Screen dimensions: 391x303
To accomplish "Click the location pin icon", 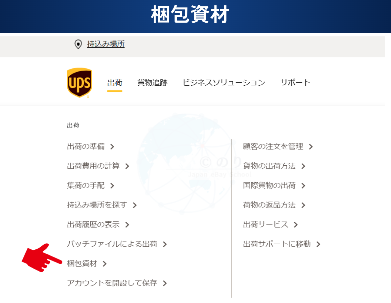I will [78, 44].
